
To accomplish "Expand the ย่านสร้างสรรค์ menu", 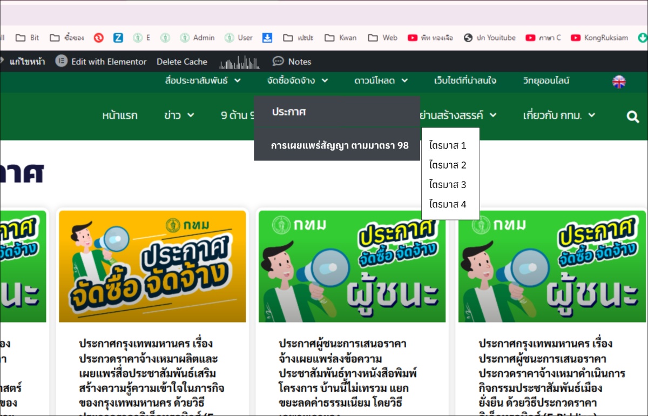I will (458, 115).
